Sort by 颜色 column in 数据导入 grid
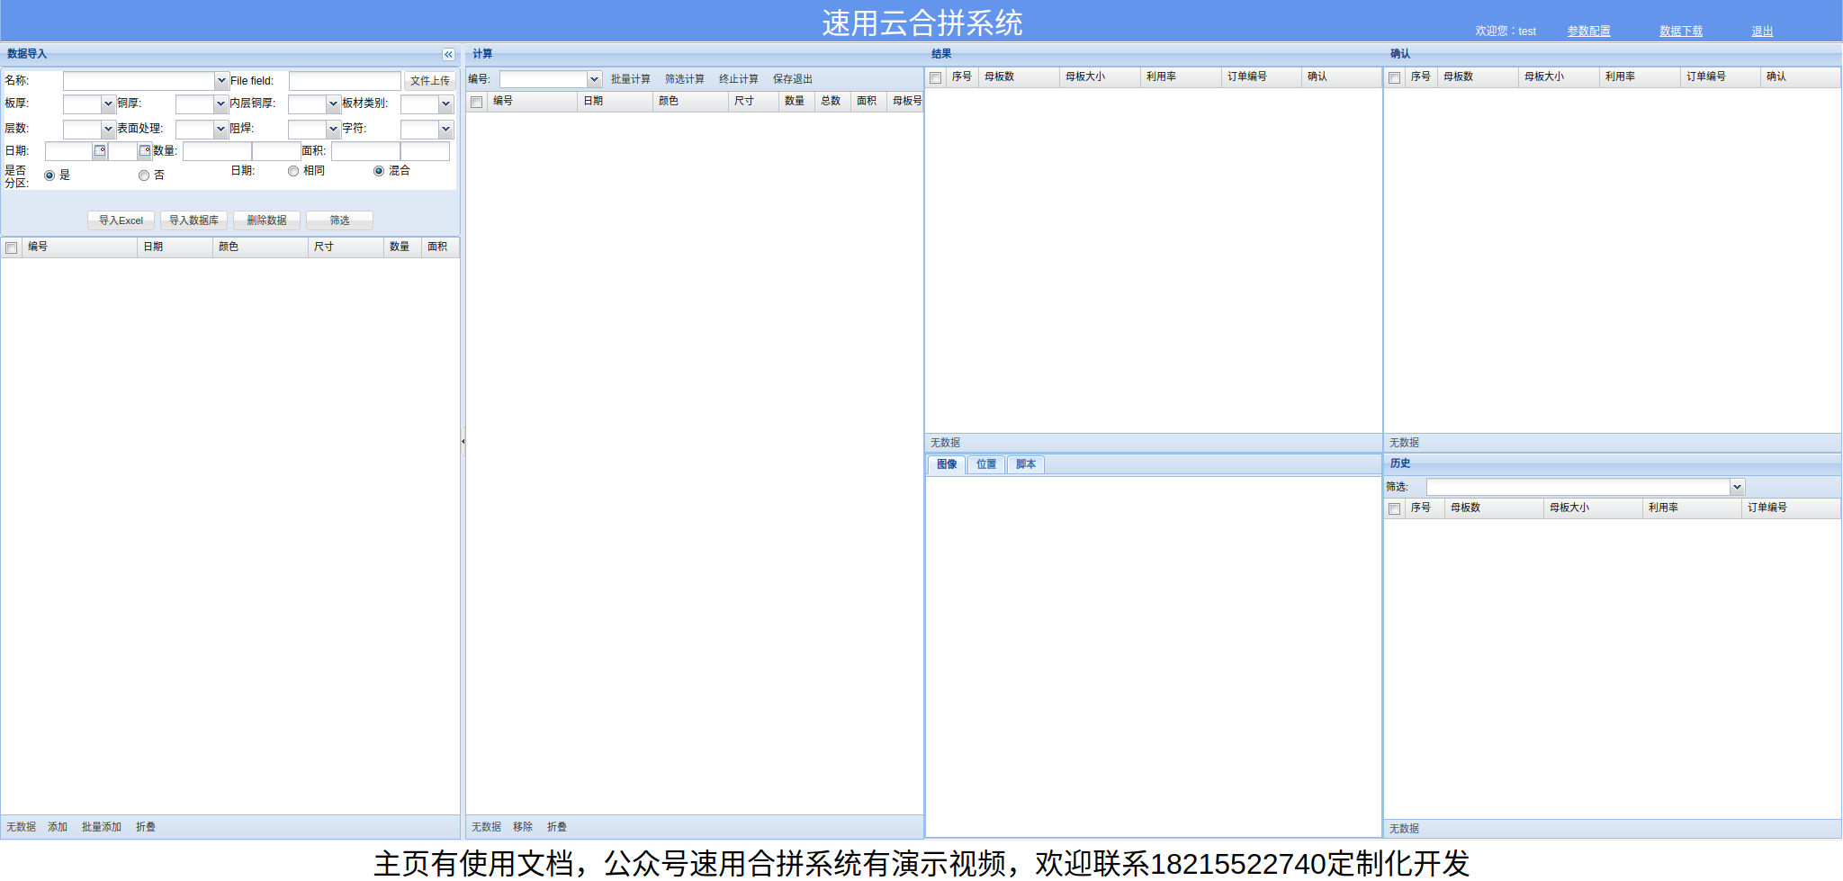This screenshot has width=1843, height=881. [x=260, y=247]
